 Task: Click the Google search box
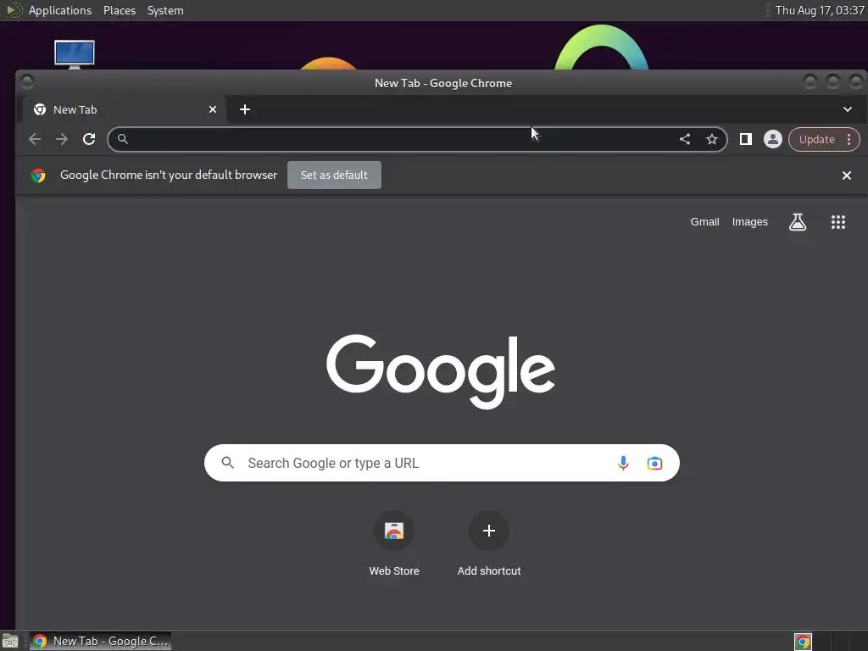(x=442, y=463)
